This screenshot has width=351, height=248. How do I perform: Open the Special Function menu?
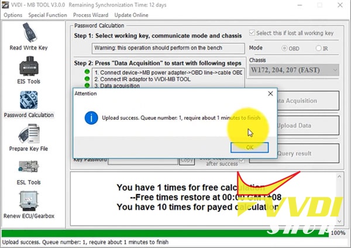coord(48,15)
